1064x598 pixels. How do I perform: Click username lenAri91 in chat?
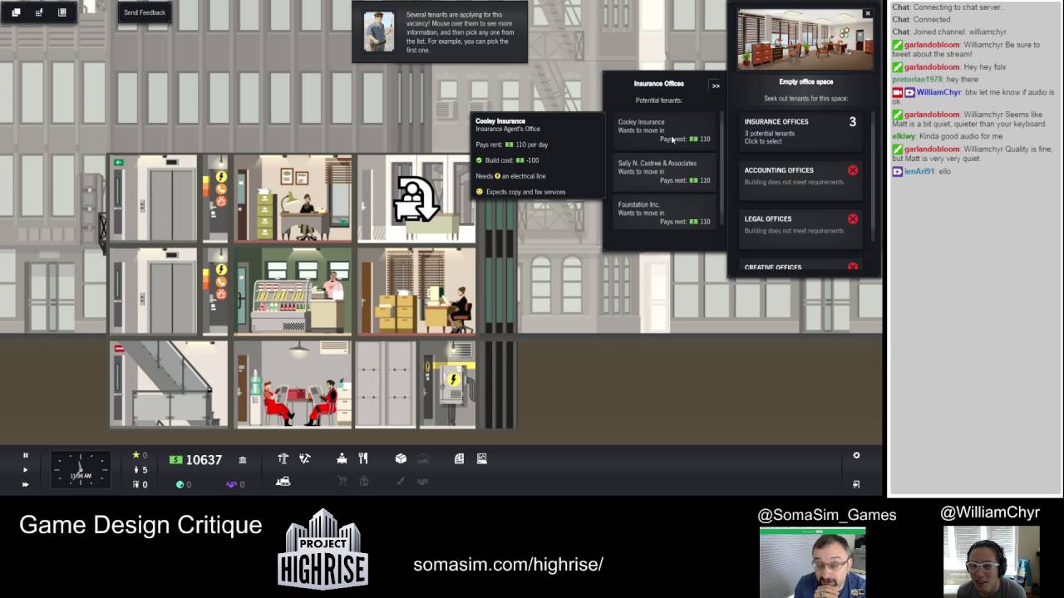point(921,171)
